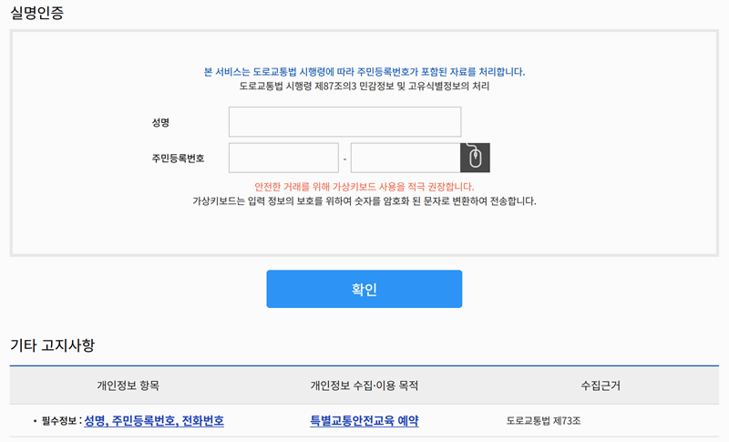Focus the second 주민등록번호 input box
The height and width of the screenshot is (442, 729).
[x=406, y=158]
